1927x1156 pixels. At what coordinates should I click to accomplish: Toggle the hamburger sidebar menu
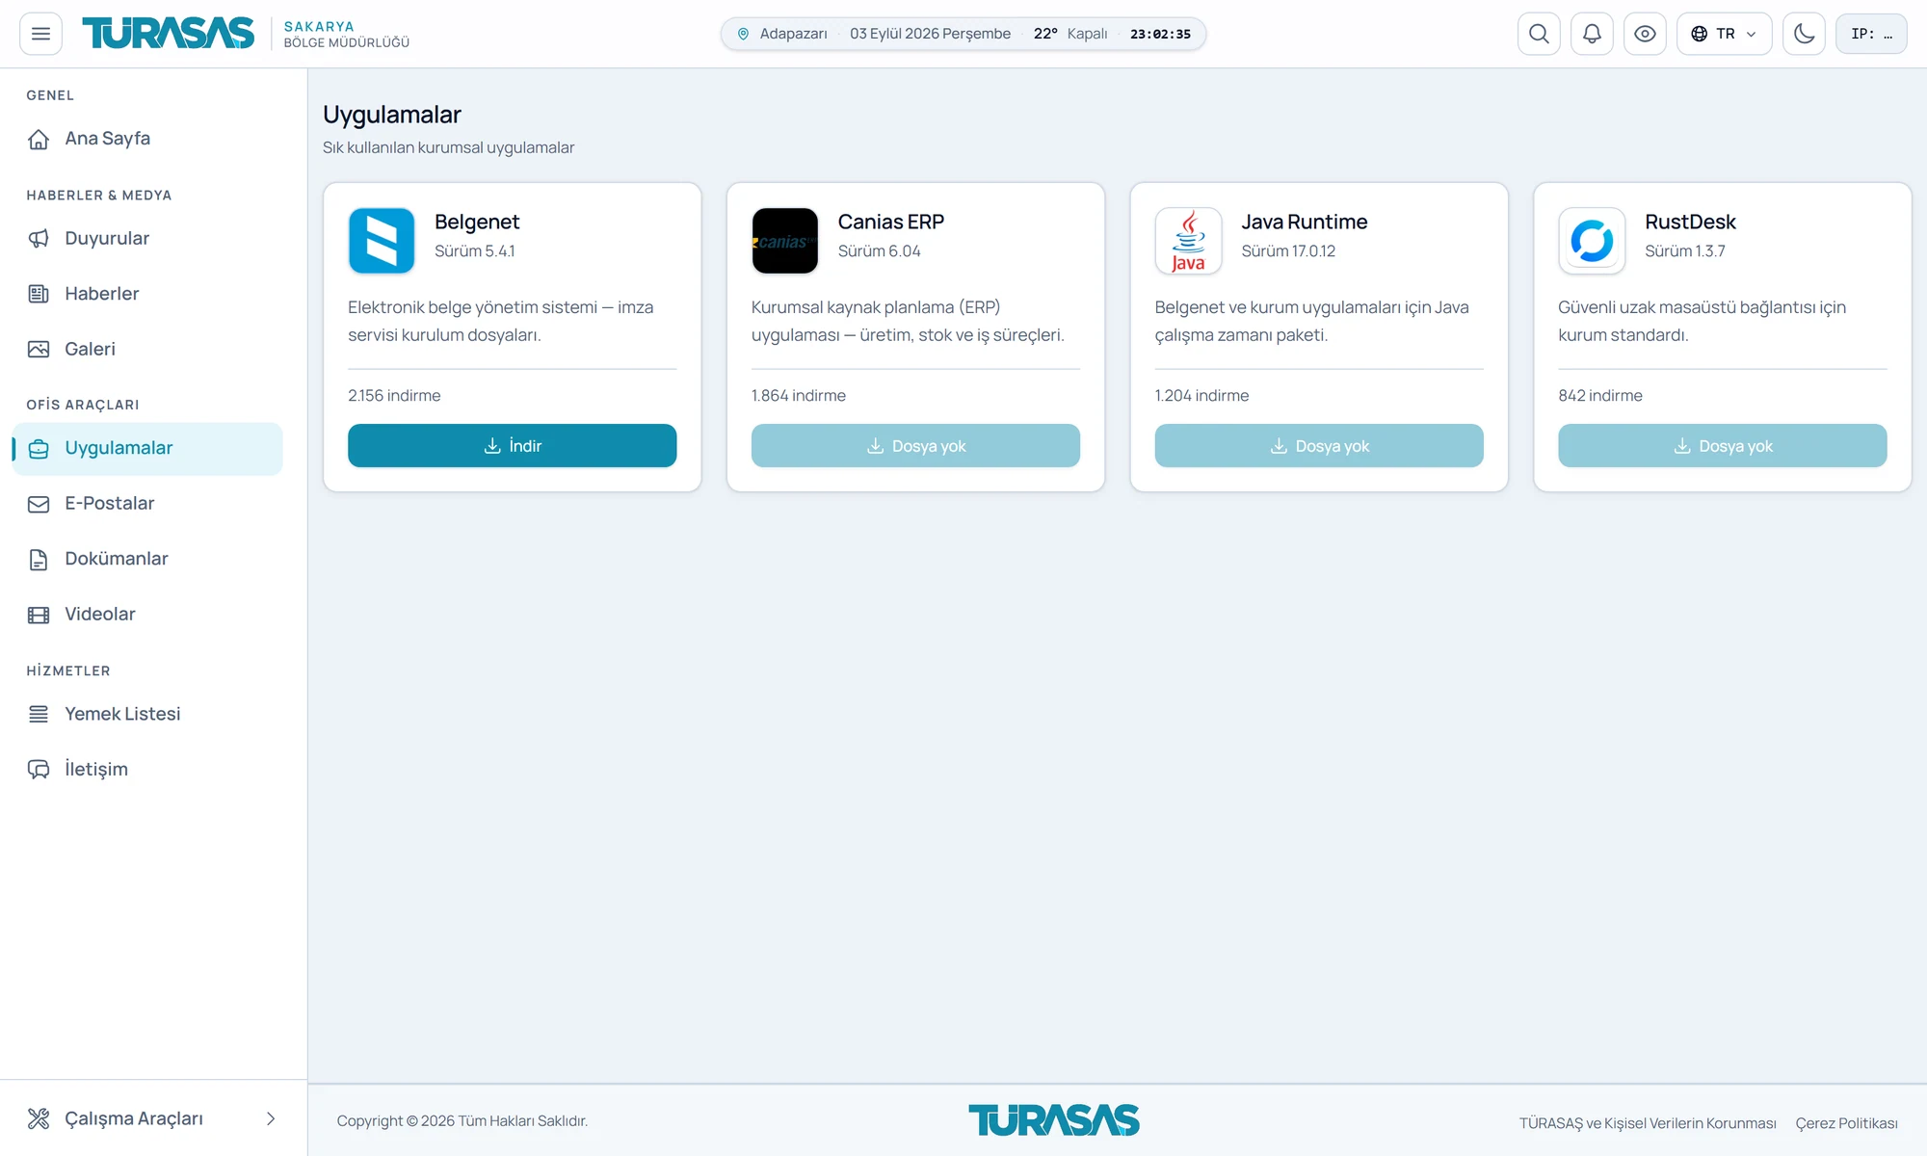pos(40,34)
